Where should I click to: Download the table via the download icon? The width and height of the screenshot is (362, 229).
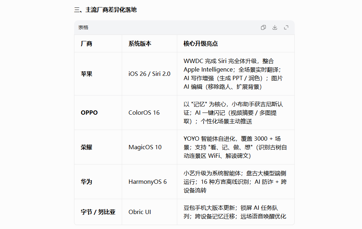coord(275,27)
